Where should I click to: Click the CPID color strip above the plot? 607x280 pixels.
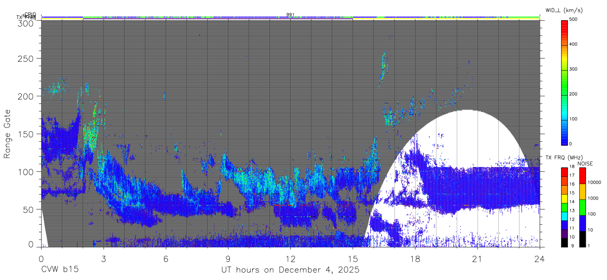pyautogui.click(x=290, y=17)
